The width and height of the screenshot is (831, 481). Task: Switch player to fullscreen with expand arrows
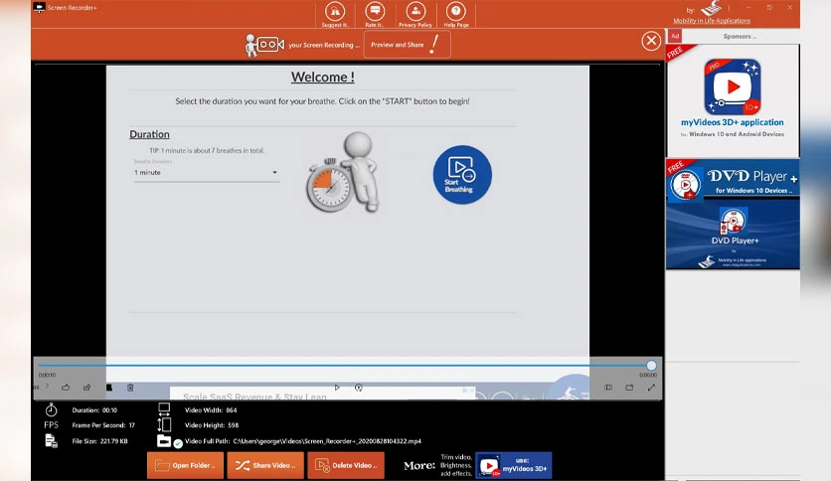(x=651, y=388)
